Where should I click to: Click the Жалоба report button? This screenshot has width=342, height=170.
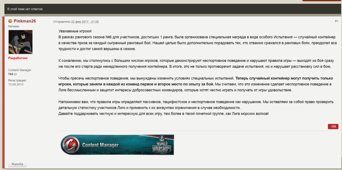click(17, 164)
